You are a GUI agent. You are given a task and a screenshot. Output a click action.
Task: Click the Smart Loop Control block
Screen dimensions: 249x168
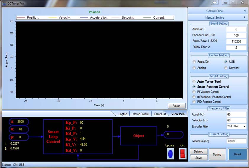(x=53, y=137)
